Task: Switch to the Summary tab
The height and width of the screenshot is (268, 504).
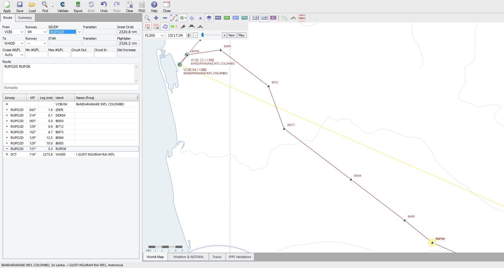Action: pyautogui.click(x=25, y=18)
